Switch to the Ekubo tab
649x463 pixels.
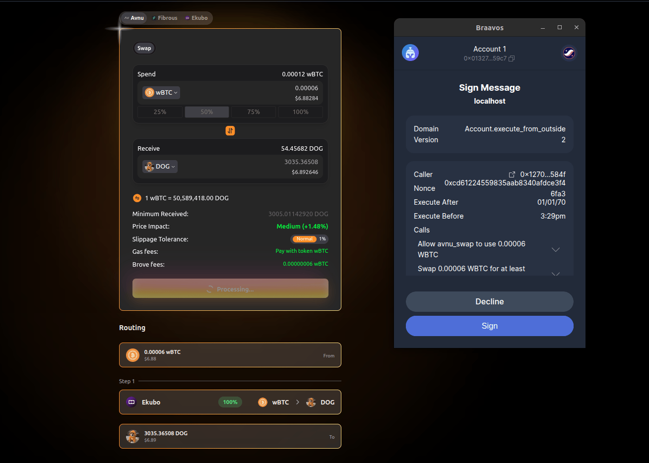pyautogui.click(x=196, y=18)
